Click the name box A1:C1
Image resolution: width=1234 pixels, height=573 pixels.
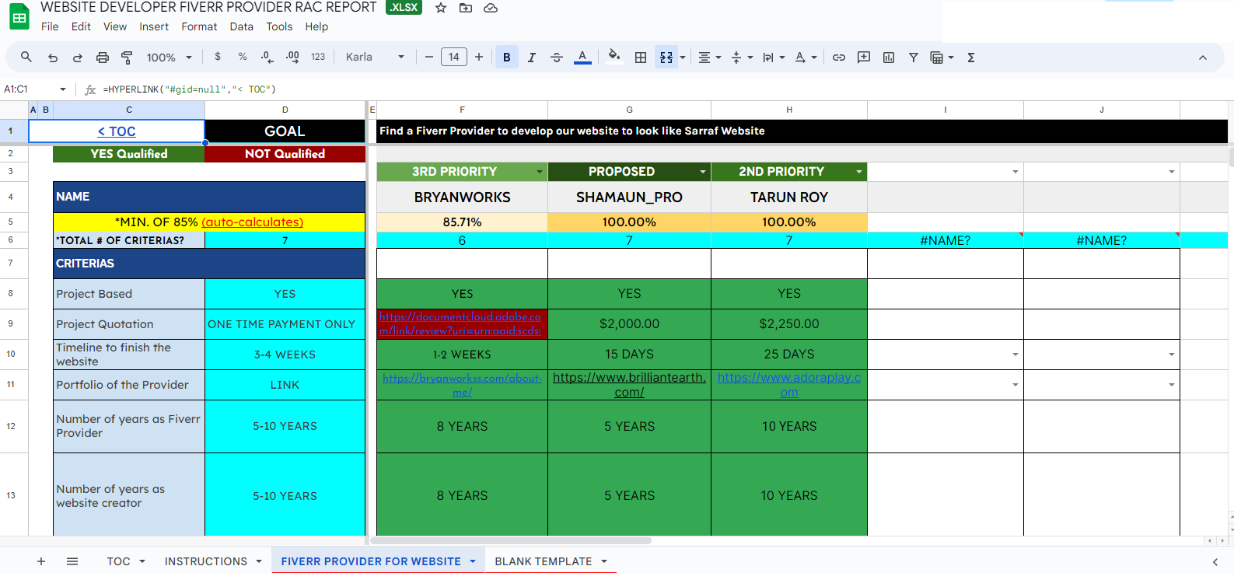35,89
